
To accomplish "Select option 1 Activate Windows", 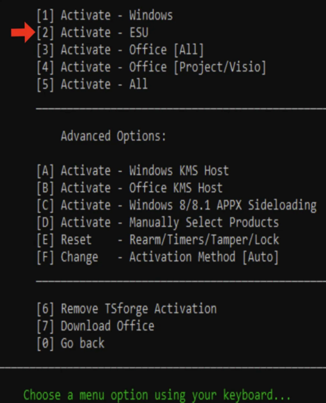I will (x=104, y=15).
